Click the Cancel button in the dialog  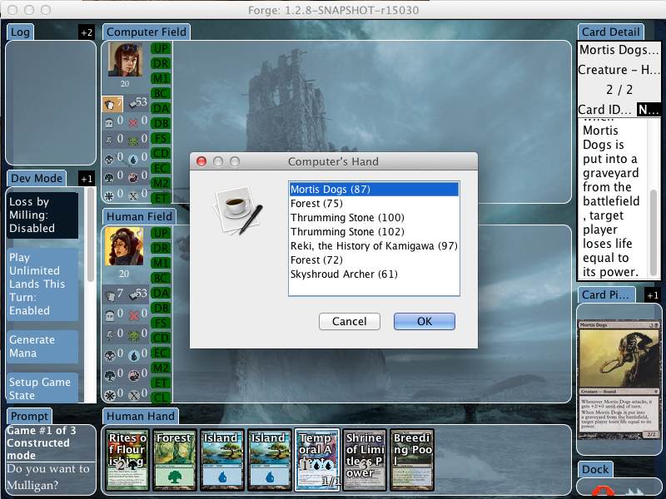[349, 321]
